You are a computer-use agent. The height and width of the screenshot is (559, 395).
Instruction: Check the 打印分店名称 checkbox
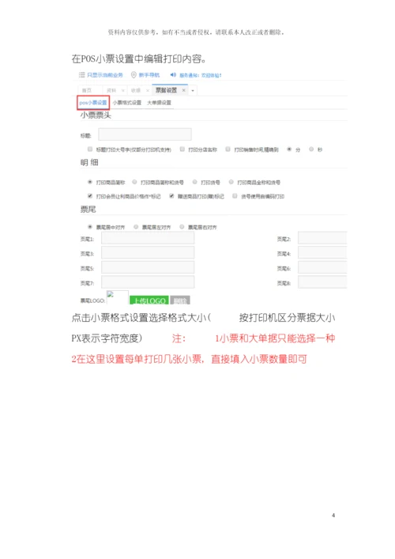tap(182, 149)
